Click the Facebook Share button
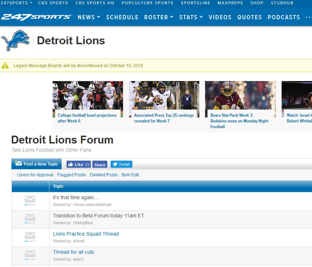The width and height of the screenshot is (312, 267). (x=100, y=165)
